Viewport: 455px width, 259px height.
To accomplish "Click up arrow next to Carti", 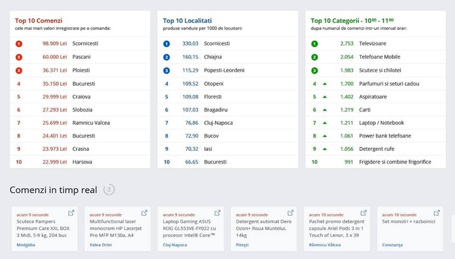I will click(x=325, y=110).
